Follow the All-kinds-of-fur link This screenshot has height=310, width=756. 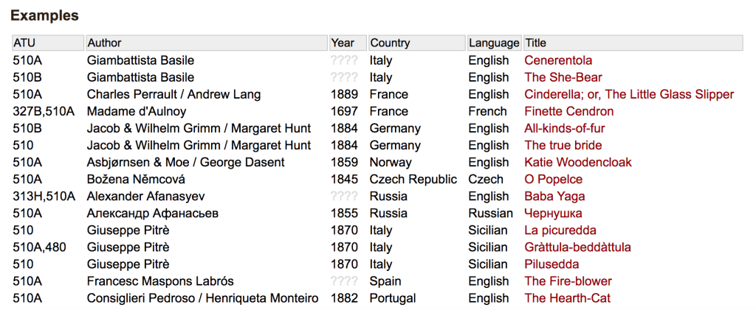click(x=565, y=128)
